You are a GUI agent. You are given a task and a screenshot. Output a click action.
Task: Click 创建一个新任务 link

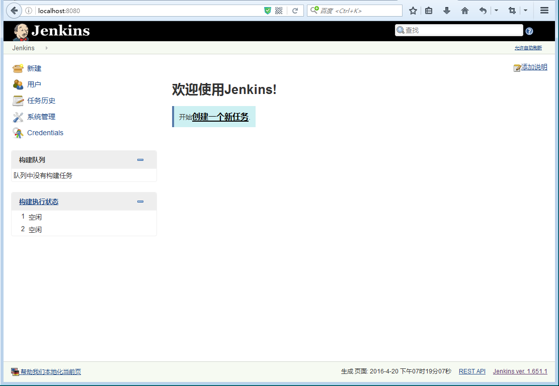220,117
